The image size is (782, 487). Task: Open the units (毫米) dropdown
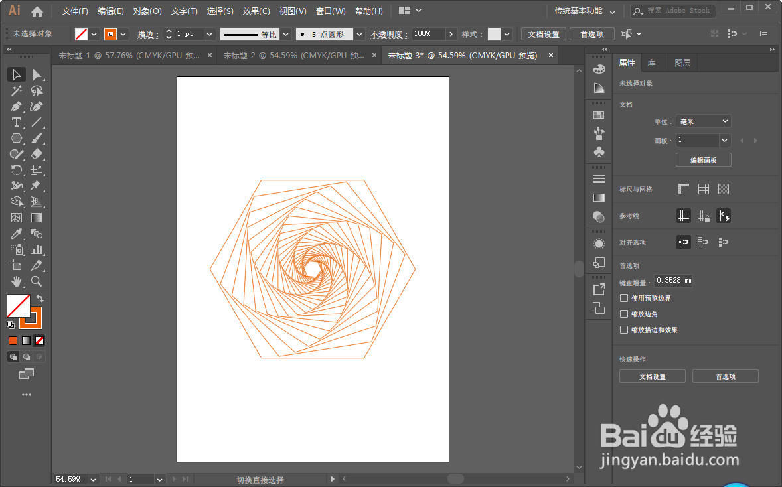click(x=703, y=121)
